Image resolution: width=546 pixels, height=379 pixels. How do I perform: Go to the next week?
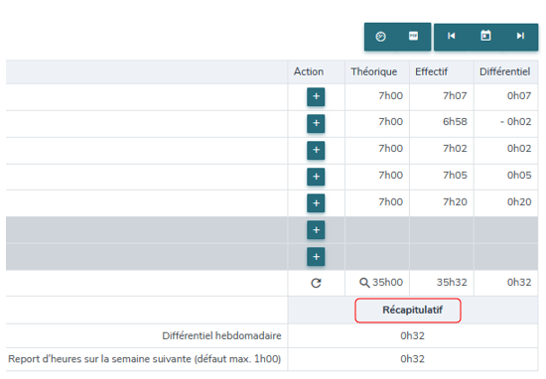(x=520, y=36)
